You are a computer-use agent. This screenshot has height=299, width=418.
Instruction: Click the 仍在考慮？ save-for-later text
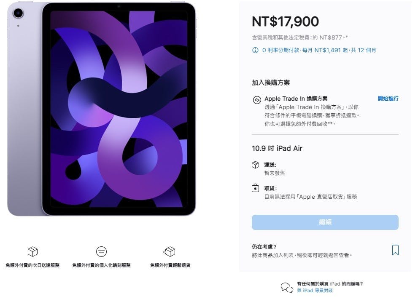coord(264,247)
